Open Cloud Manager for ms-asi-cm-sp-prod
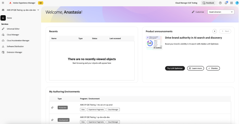The width and height of the screenshot is (239, 124). point(113,110)
